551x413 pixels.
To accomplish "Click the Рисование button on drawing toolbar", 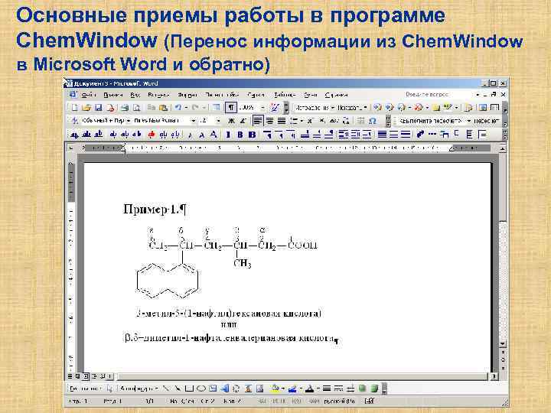I will pos(85,389).
